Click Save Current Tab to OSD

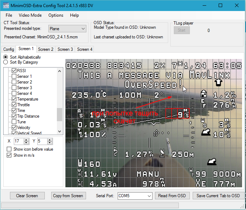[218, 196]
